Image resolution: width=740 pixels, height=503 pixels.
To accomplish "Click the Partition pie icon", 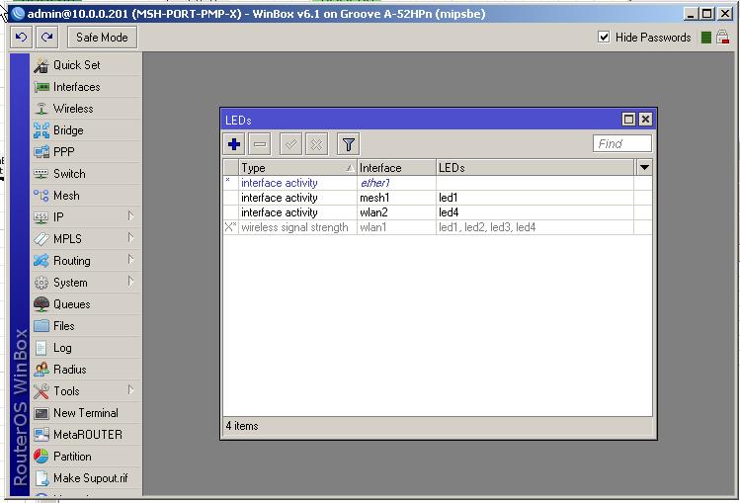I will 41,457.
